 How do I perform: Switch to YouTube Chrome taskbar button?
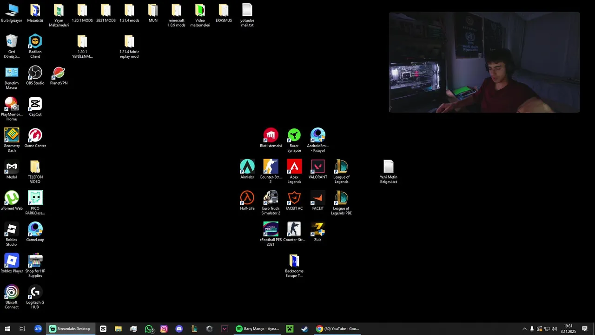click(338, 329)
